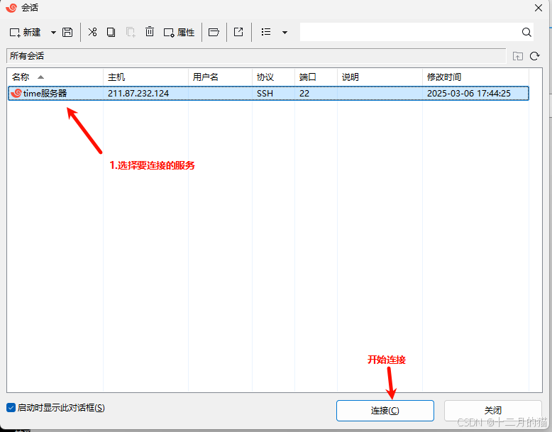552x432 pixels.
Task: Click the export shortcut arrow icon
Action: tap(238, 32)
